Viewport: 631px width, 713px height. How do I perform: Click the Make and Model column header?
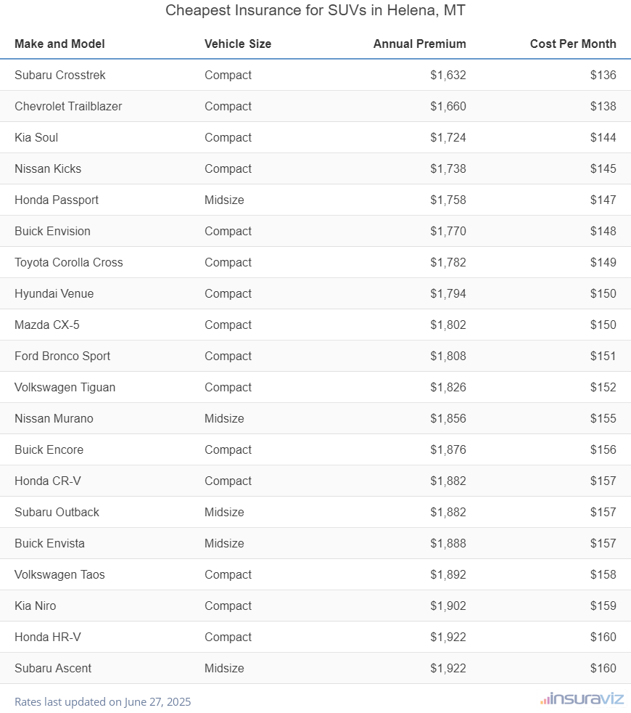coord(59,44)
